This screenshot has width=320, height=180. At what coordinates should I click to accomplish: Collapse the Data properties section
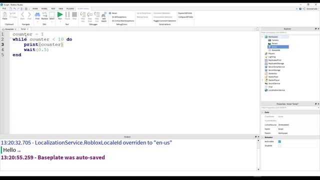262,112
